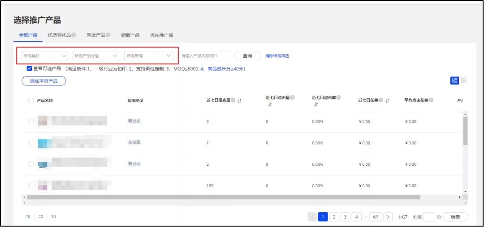
Task: Open help tooltip for 近七日花费
Action: 381,100
